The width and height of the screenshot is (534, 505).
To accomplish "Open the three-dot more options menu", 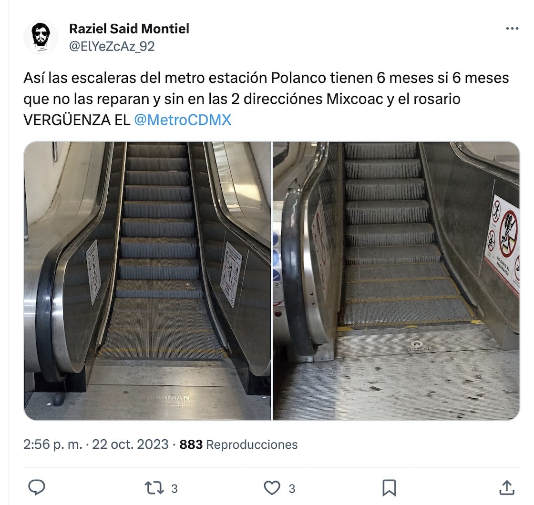I will 512,29.
